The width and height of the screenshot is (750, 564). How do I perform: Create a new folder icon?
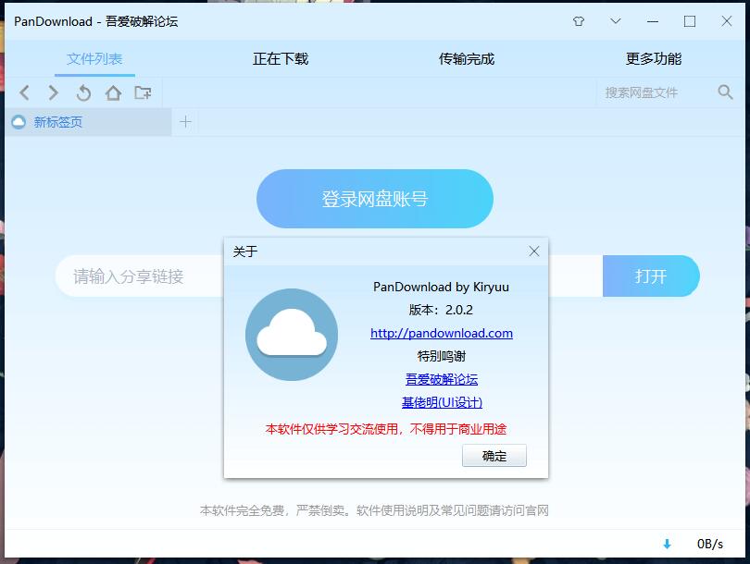coord(143,92)
